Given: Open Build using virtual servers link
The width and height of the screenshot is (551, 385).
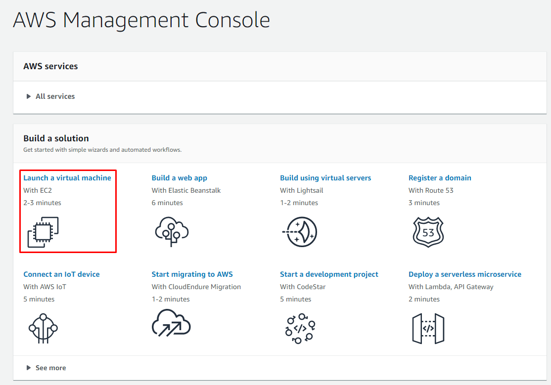Looking at the screenshot, I should [325, 178].
